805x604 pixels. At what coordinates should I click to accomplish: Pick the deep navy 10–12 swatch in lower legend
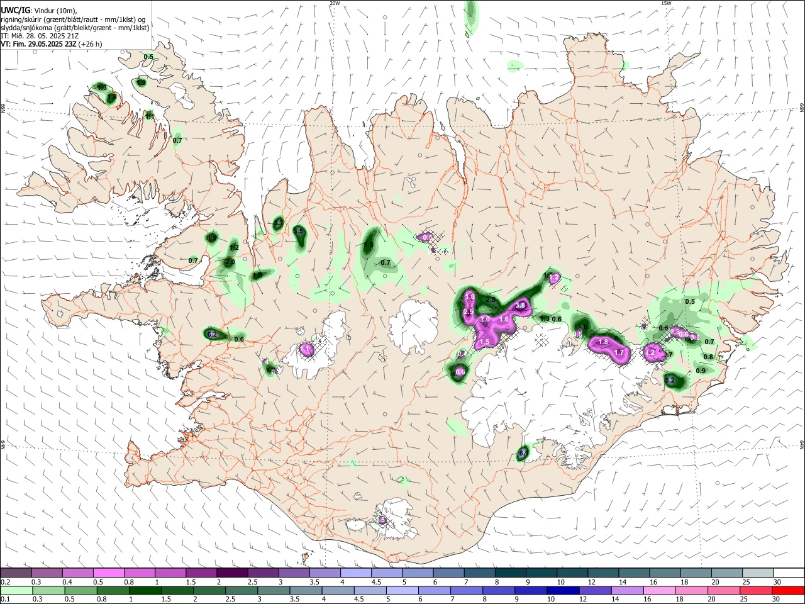(x=563, y=591)
